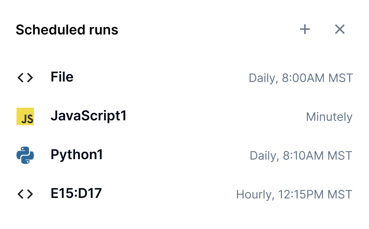Select the JavaScript1 row's blank middle area

click(x=214, y=116)
